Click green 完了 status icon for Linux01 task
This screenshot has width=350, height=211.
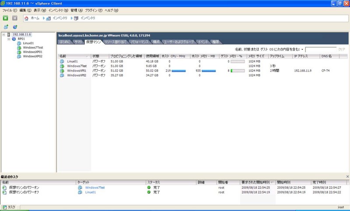149,192
